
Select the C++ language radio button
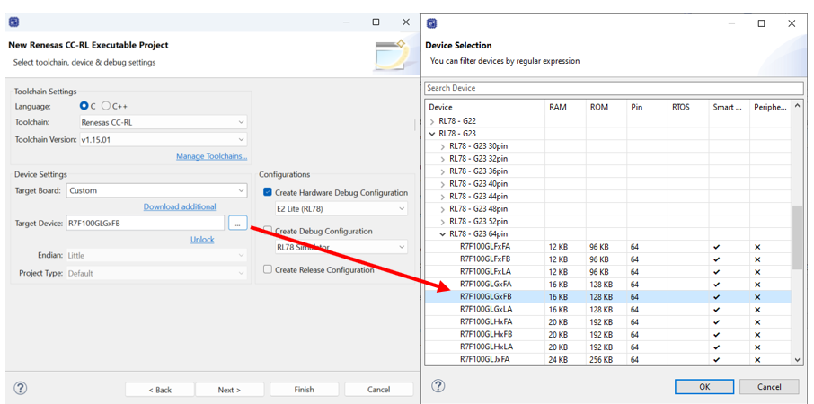pyautogui.click(x=106, y=106)
